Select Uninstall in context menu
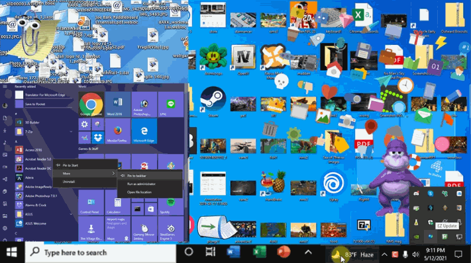The image size is (471, 263). point(85,182)
